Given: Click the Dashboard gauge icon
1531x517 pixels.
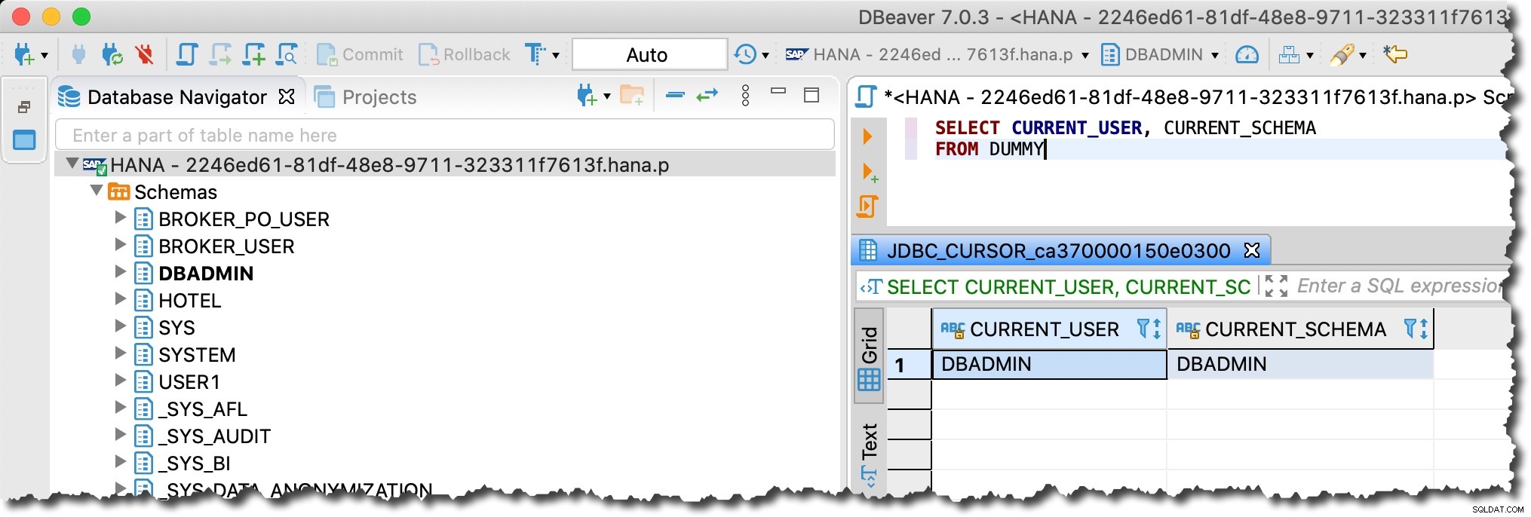Looking at the screenshot, I should click(1247, 54).
